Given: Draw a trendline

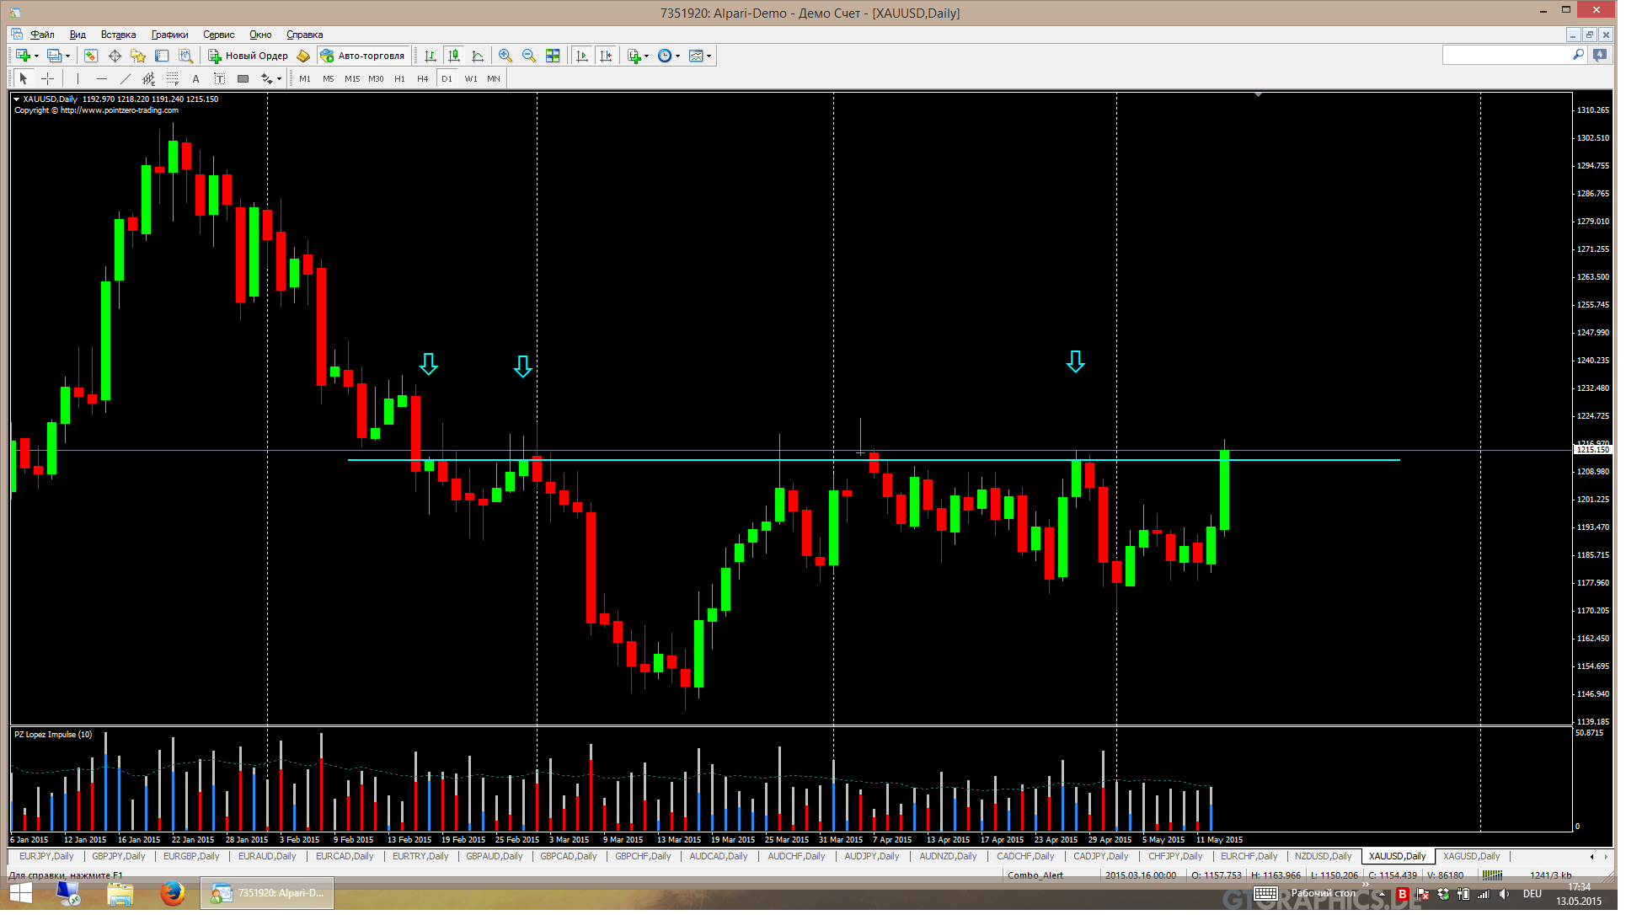Looking at the screenshot, I should [125, 78].
